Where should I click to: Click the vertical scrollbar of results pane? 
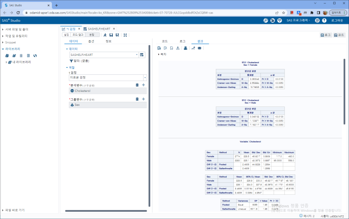click(344, 91)
